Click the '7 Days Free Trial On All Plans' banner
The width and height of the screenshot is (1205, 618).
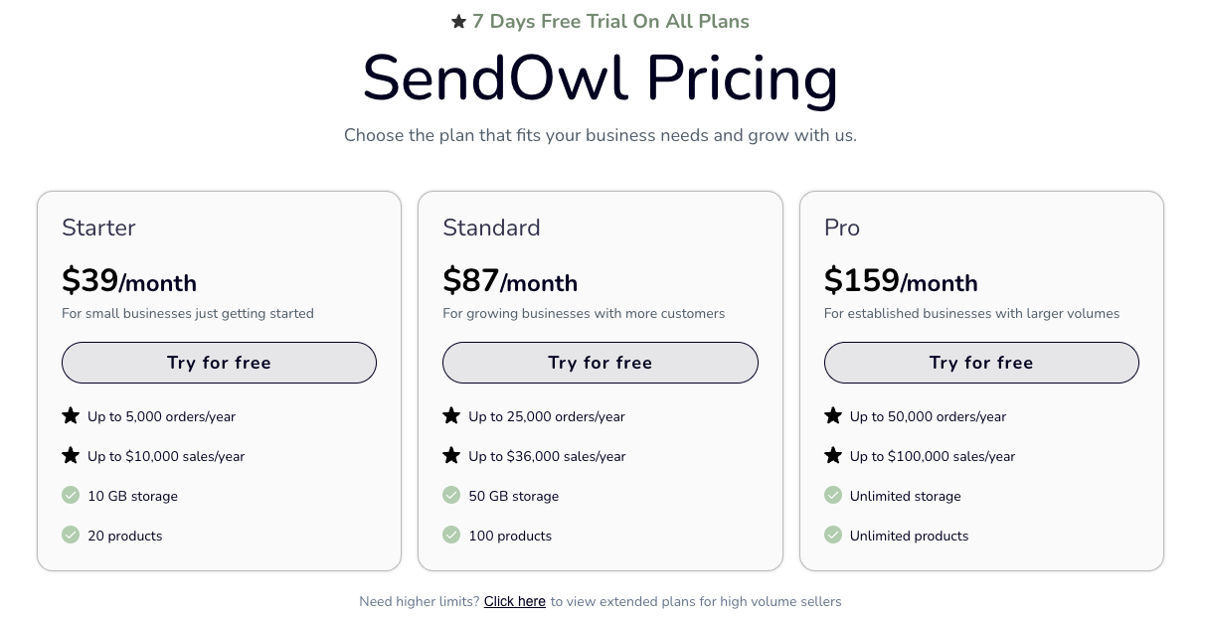pyautogui.click(x=611, y=21)
